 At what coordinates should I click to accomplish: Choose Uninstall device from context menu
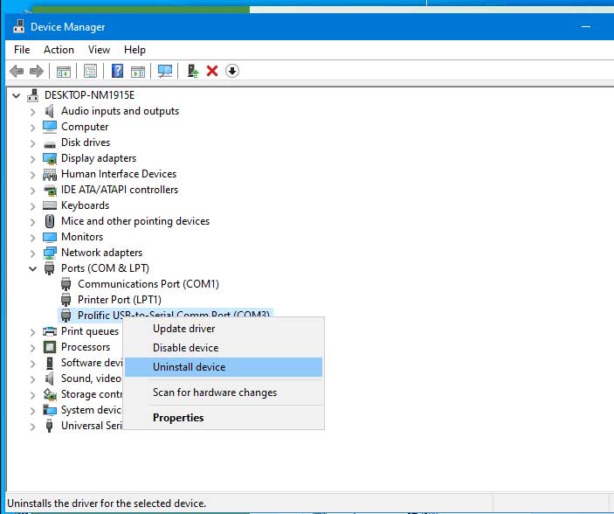[189, 367]
